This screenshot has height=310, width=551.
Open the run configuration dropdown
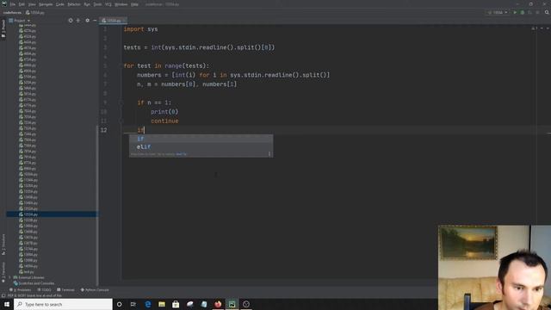[x=498, y=12]
